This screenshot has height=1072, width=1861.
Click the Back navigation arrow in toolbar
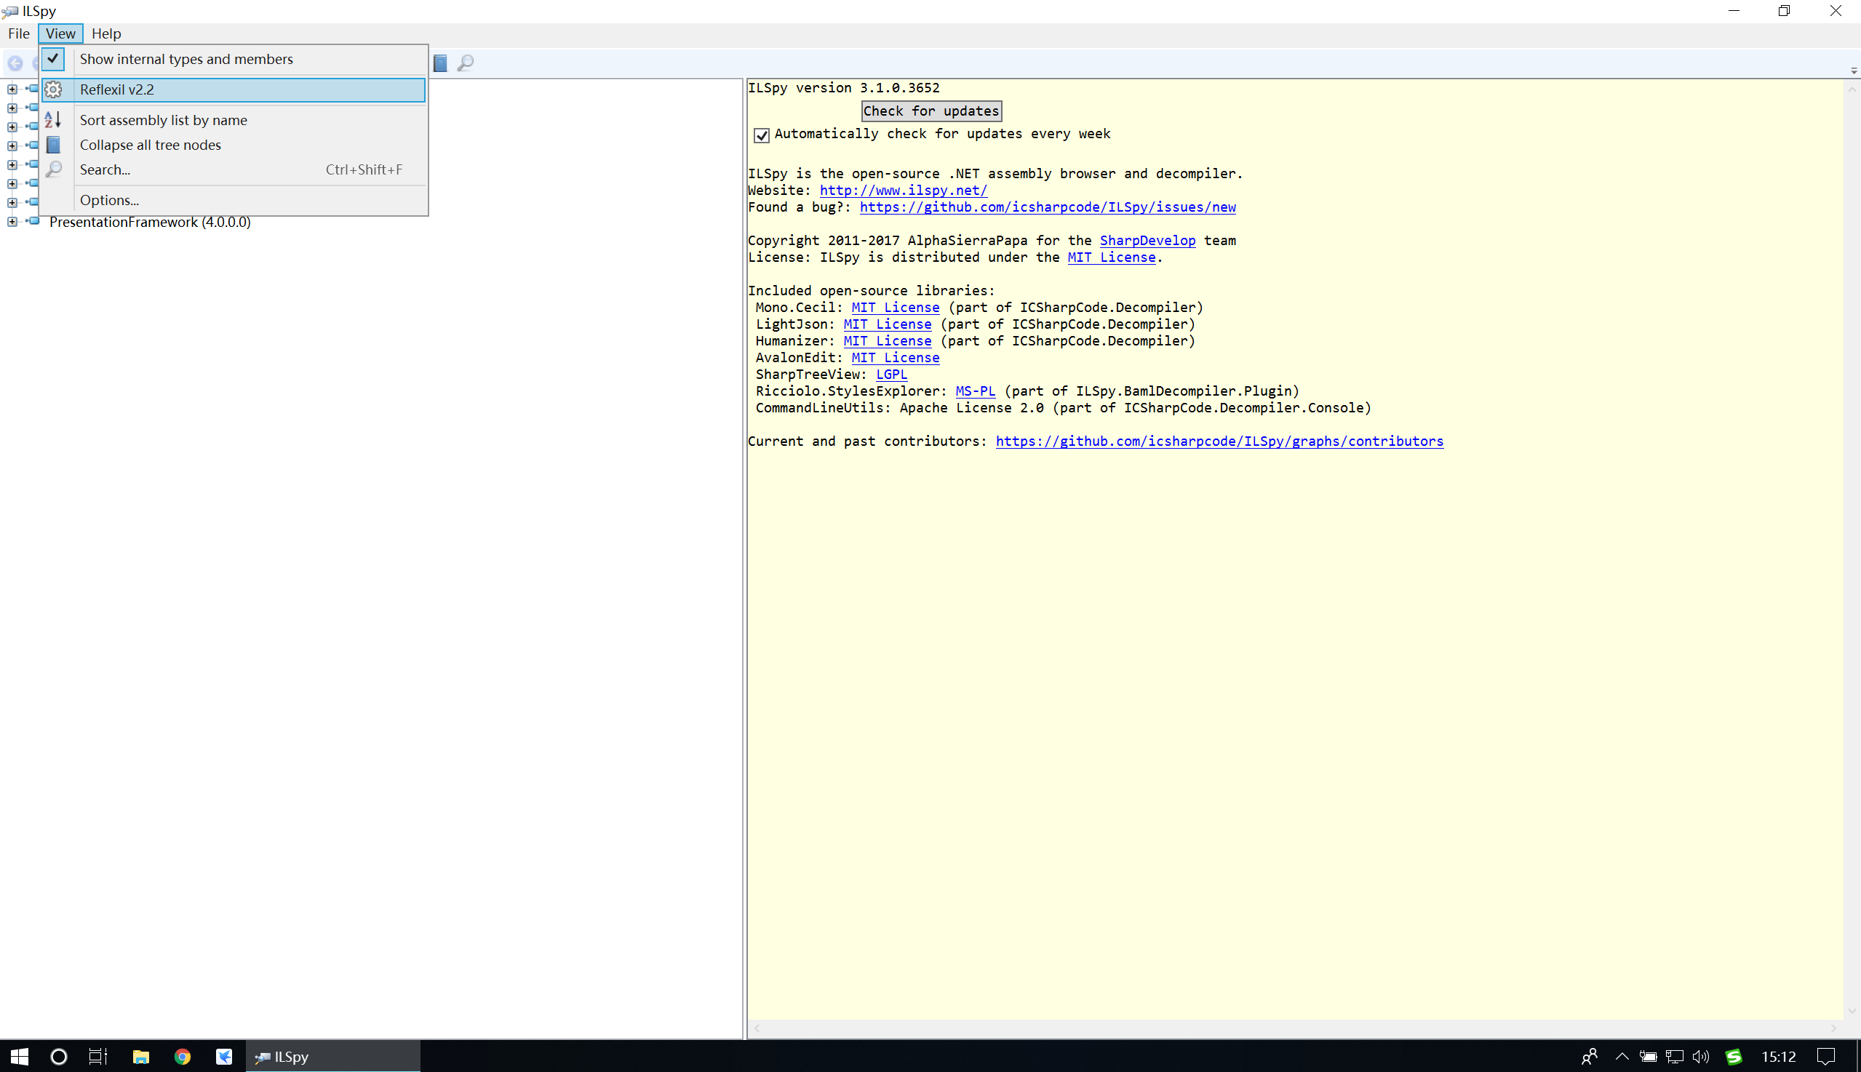(x=15, y=63)
